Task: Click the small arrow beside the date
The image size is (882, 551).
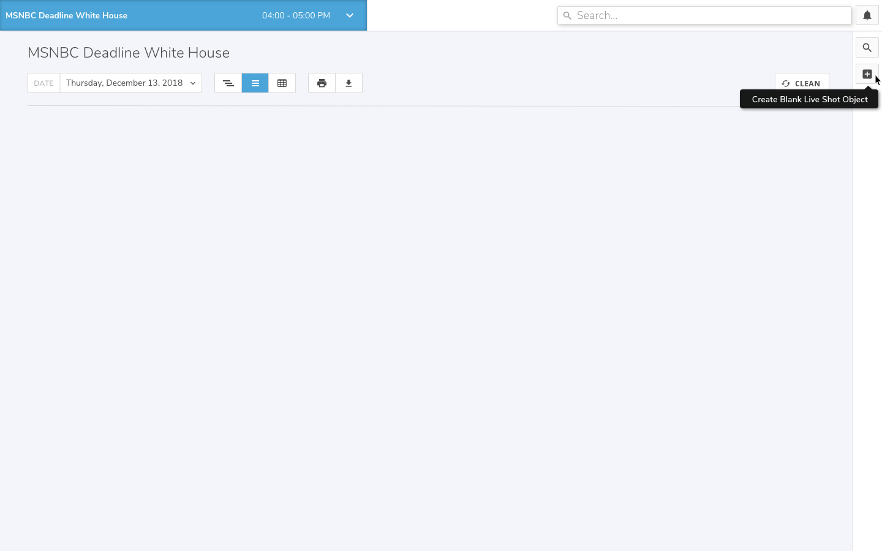Action: (193, 83)
